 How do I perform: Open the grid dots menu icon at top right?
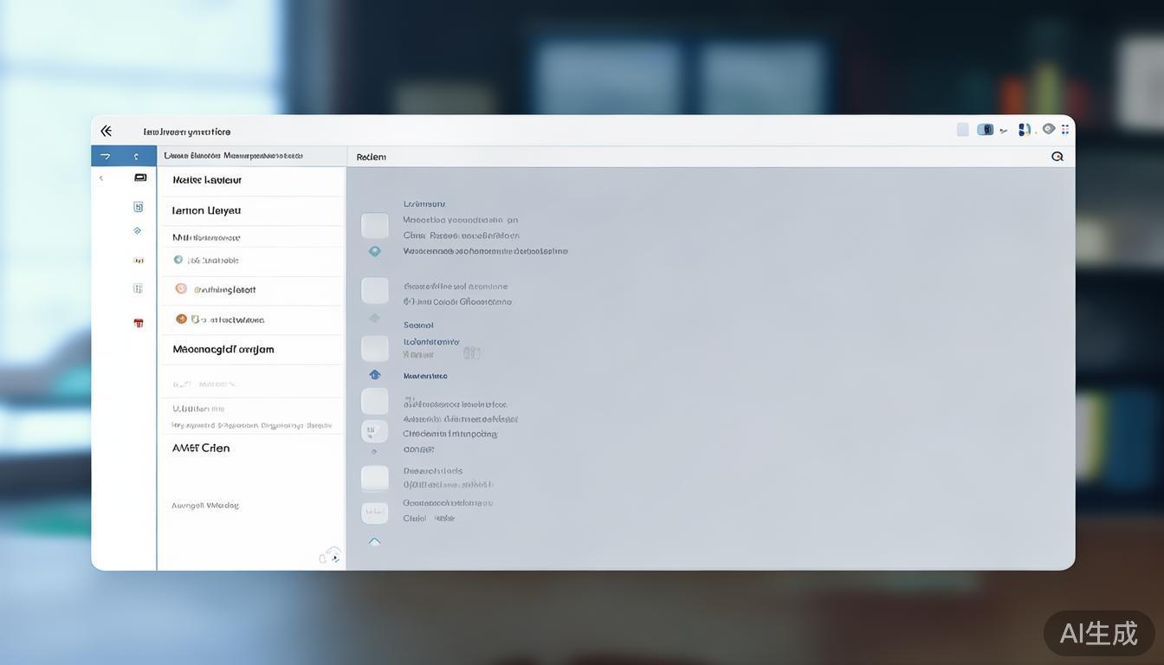coord(1065,130)
